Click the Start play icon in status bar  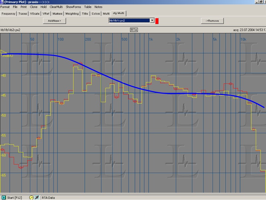point(4,197)
